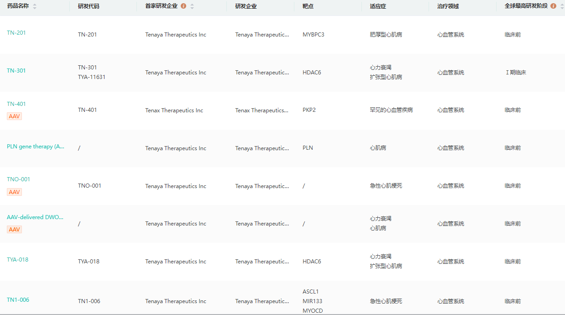Click AAV tag under TNO-001
Image resolution: width=565 pixels, height=315 pixels.
[15, 192]
